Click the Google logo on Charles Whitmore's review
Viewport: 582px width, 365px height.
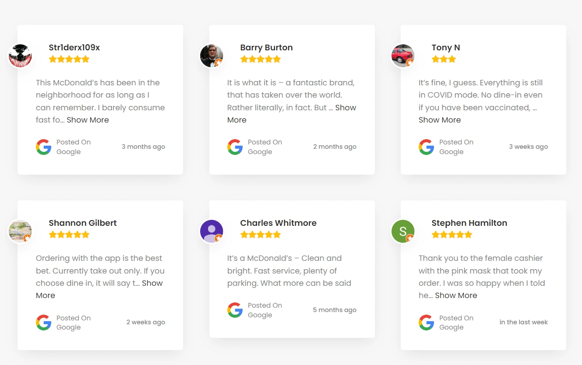[x=235, y=310]
